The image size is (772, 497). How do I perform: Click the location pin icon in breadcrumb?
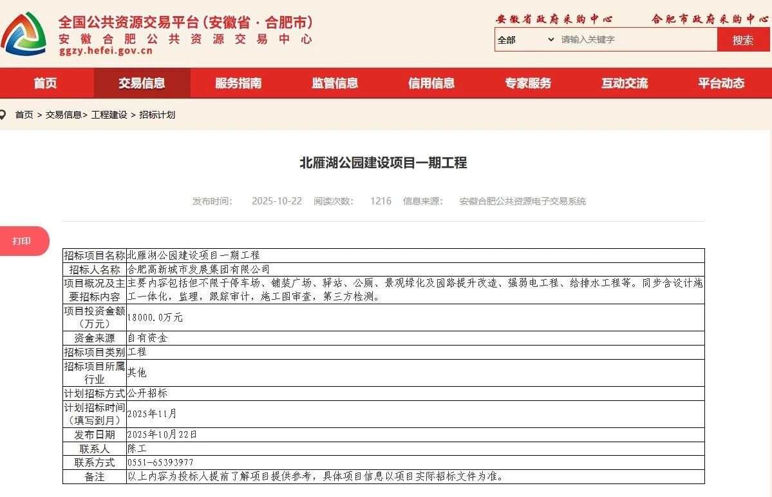tap(3, 115)
